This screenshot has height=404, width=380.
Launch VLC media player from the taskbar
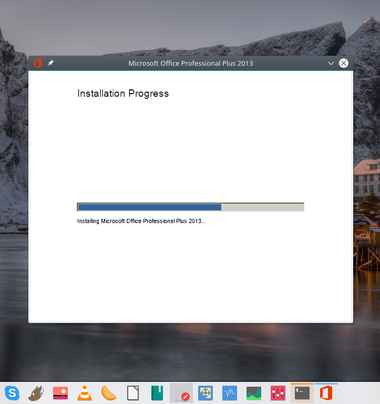point(85,393)
